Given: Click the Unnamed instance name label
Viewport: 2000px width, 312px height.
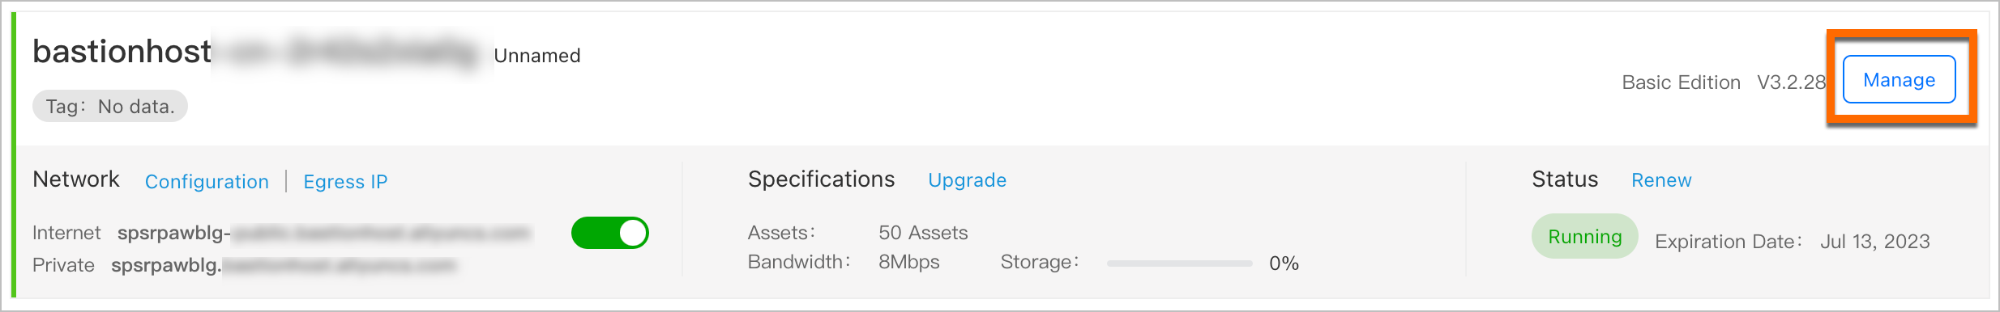Looking at the screenshot, I should point(537,56).
